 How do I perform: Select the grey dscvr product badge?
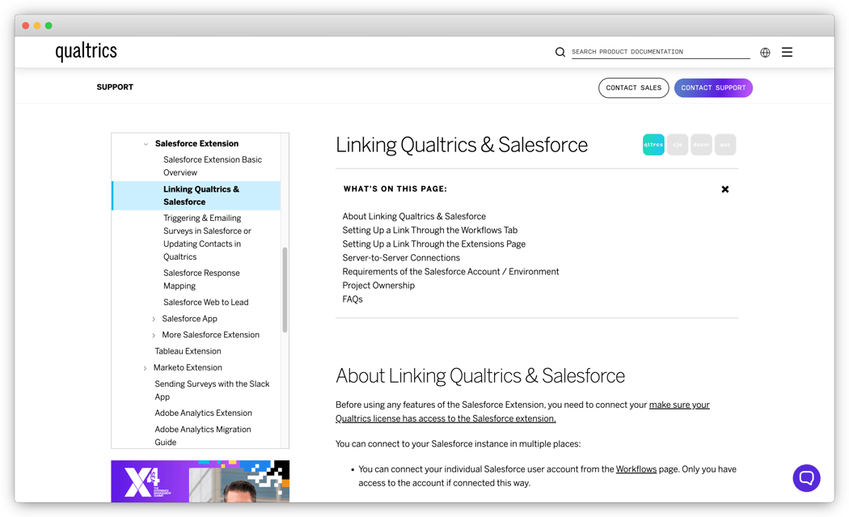(701, 145)
